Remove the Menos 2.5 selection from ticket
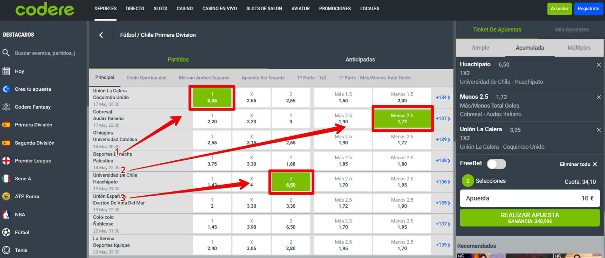Image resolution: width=605 pixels, height=258 pixels. click(599, 97)
